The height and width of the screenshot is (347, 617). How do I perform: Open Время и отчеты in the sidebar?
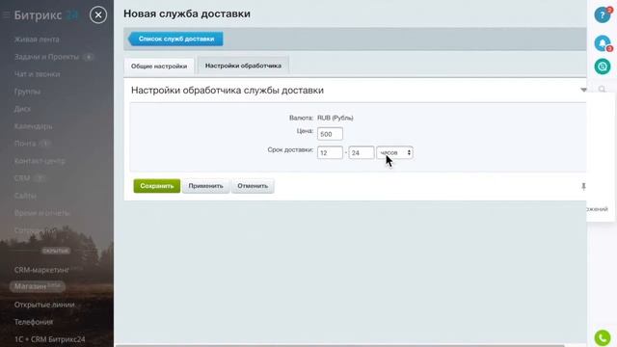pos(41,213)
